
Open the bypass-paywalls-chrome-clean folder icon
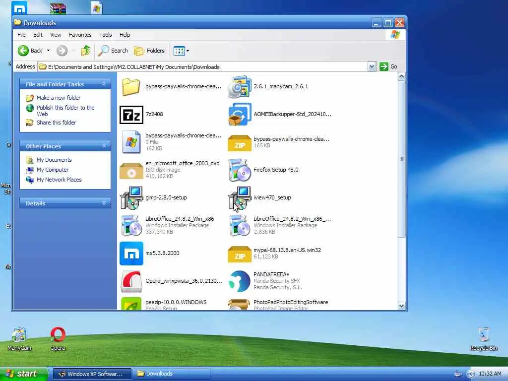131,87
